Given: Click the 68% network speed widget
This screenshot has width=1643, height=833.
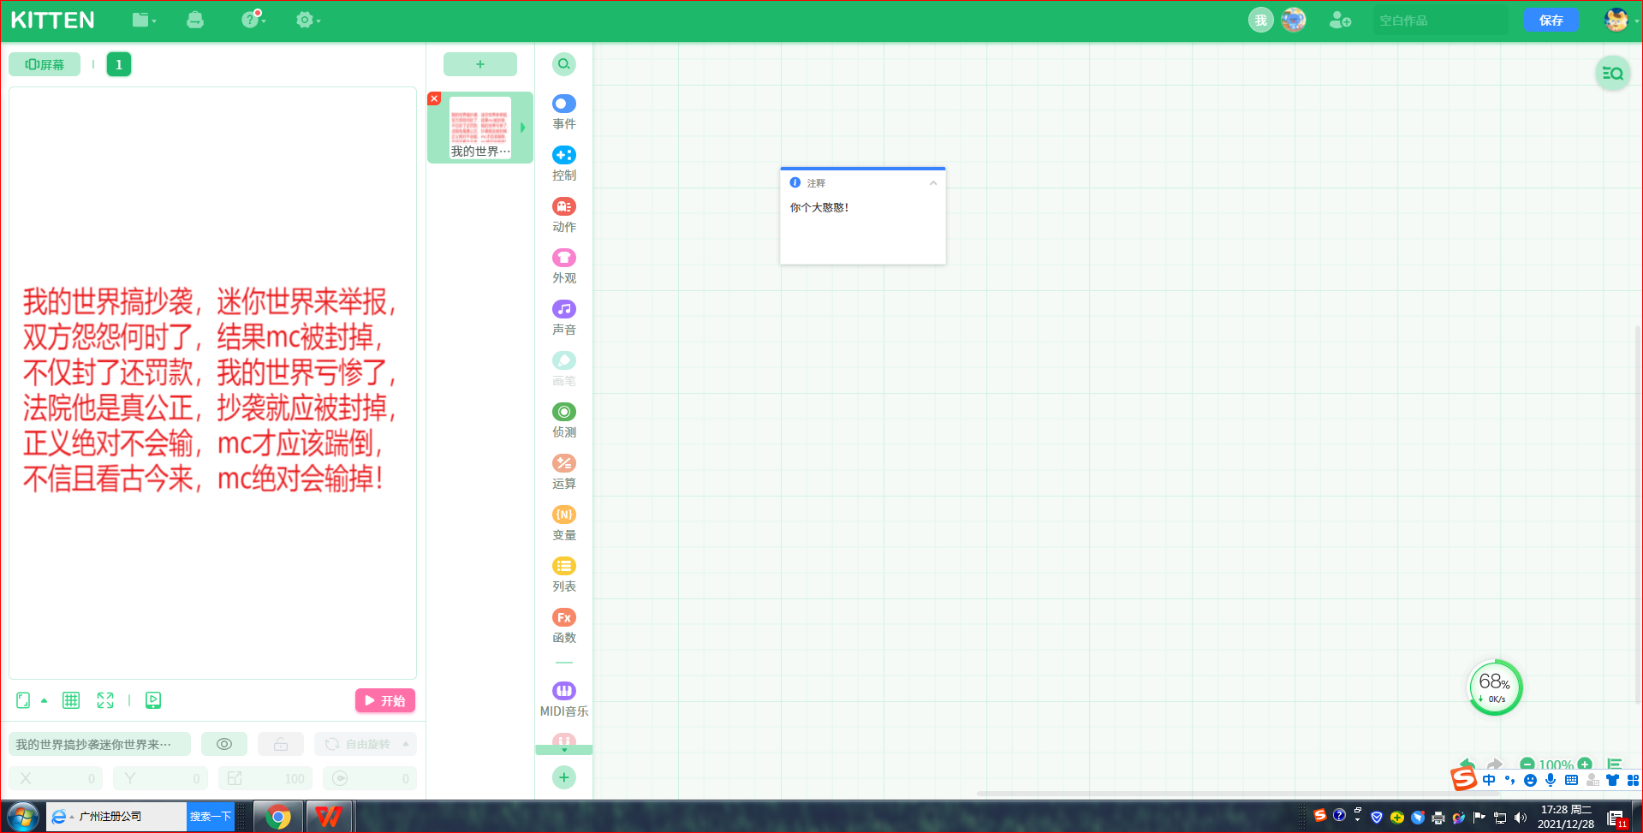Looking at the screenshot, I should (1495, 687).
